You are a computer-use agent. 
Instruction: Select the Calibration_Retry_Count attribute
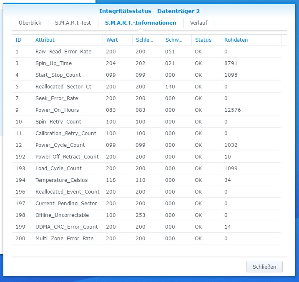click(66, 133)
